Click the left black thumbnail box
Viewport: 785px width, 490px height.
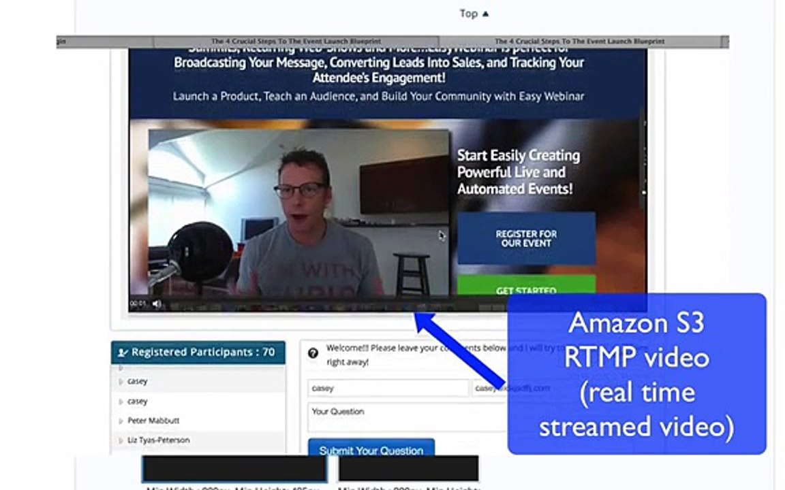coord(235,469)
